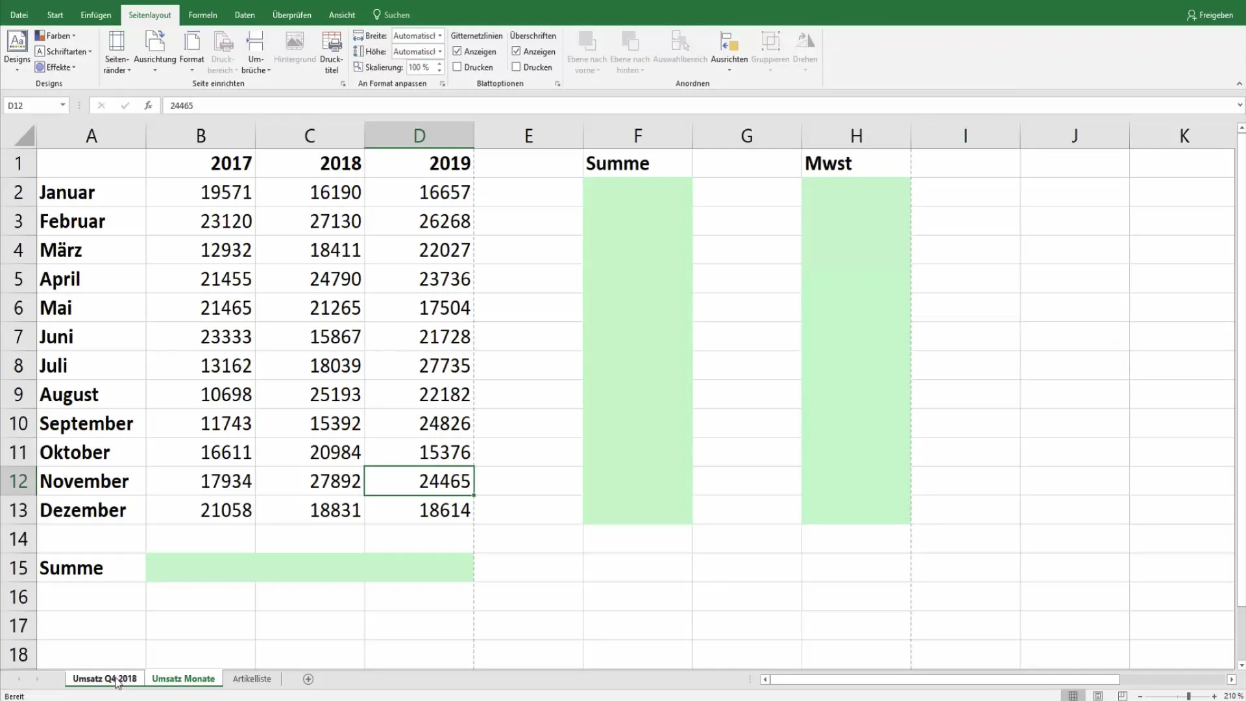
Task: Click the cancel entry X icon in formula bar
Action: (x=101, y=105)
